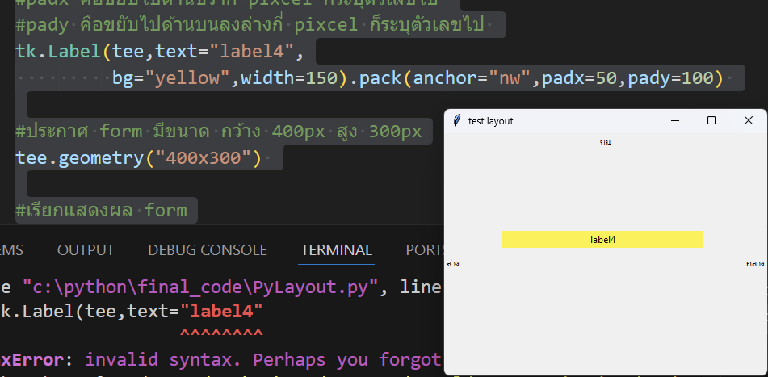Close the test layout window

click(x=748, y=120)
